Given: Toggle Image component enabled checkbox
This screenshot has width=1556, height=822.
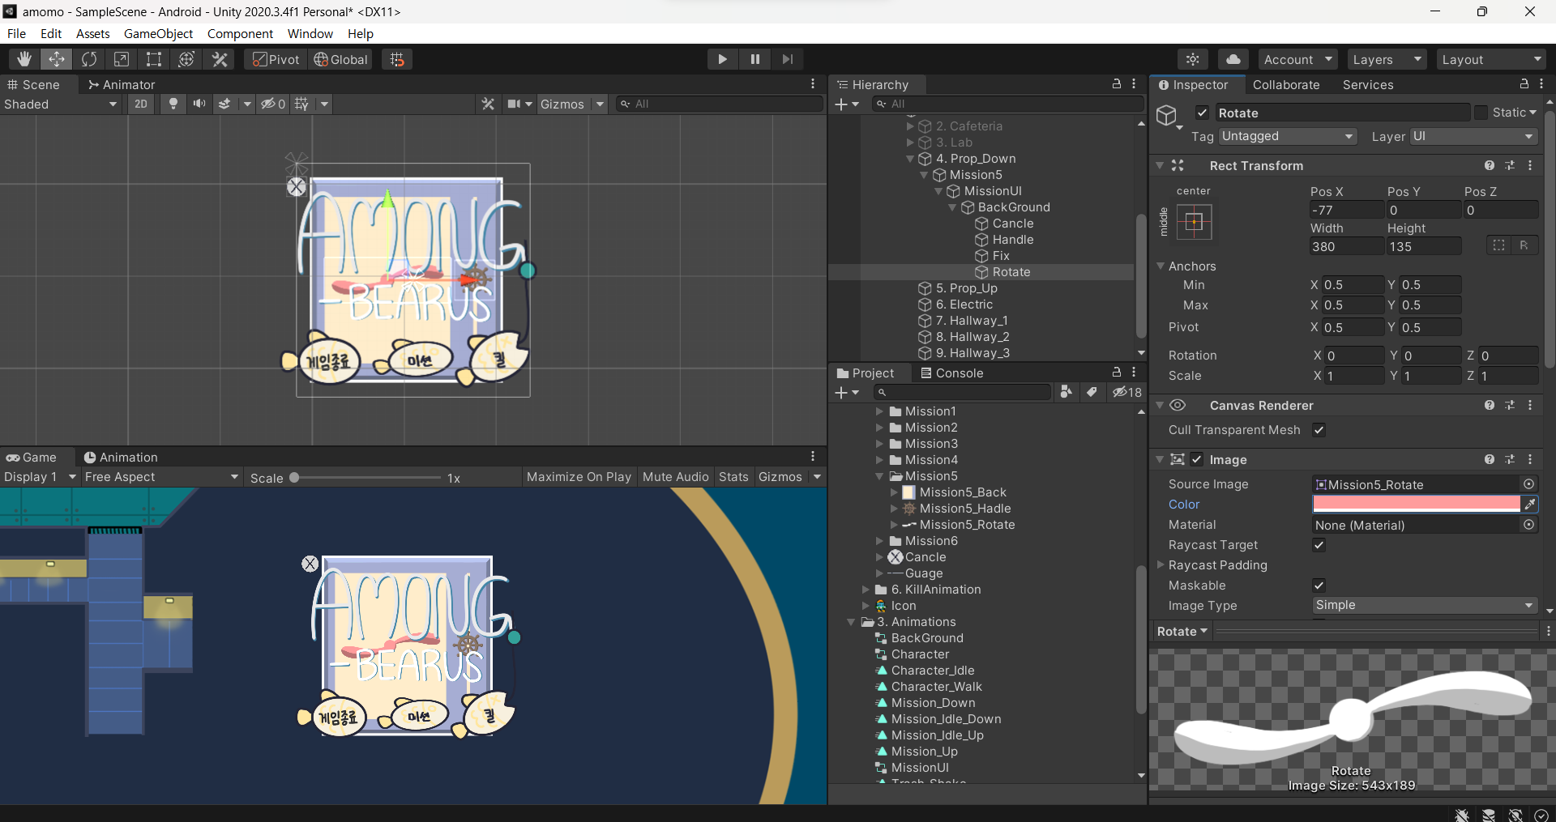Looking at the screenshot, I should pyautogui.click(x=1196, y=459).
